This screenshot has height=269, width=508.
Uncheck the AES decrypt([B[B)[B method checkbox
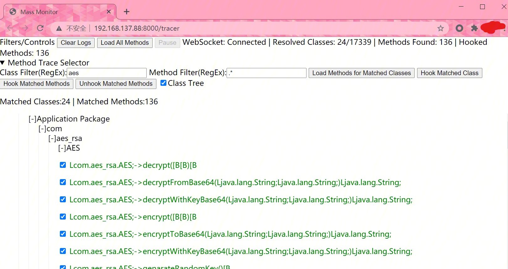coord(63,165)
